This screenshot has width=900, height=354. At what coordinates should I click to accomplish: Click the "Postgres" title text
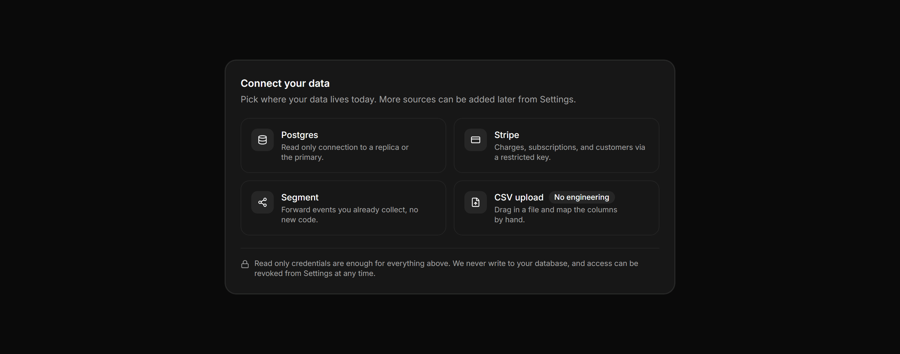[x=299, y=135]
